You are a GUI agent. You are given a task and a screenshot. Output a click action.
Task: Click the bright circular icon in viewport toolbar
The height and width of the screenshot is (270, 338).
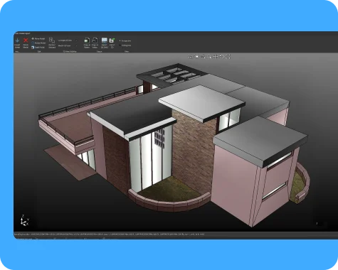point(197,56)
